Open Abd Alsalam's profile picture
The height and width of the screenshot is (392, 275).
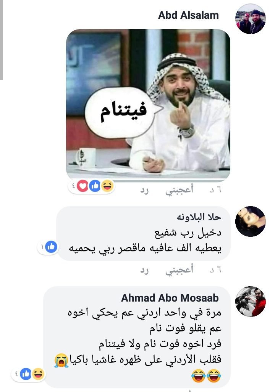[x=250, y=19]
